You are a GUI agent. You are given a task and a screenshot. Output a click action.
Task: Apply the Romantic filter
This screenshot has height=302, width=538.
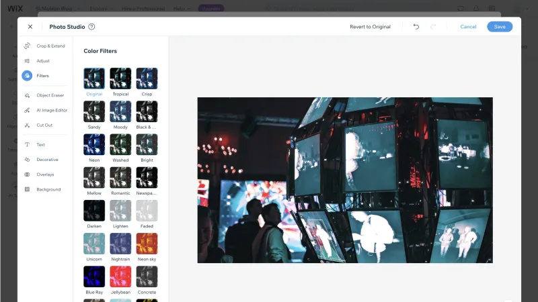120,177
